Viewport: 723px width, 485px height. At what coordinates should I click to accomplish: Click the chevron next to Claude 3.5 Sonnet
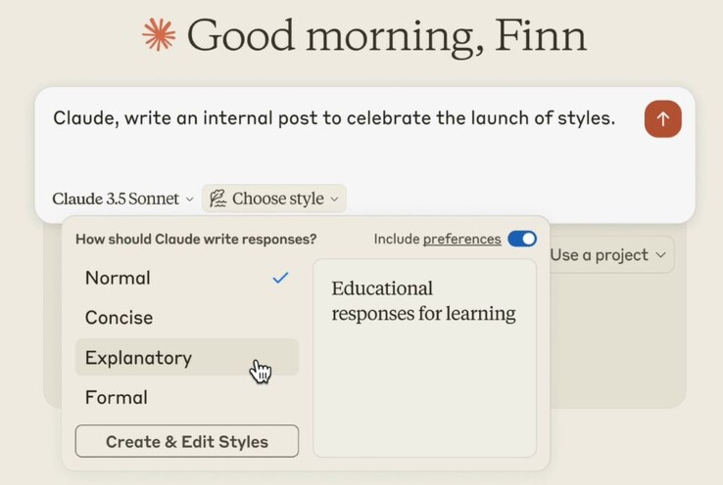coord(189,199)
